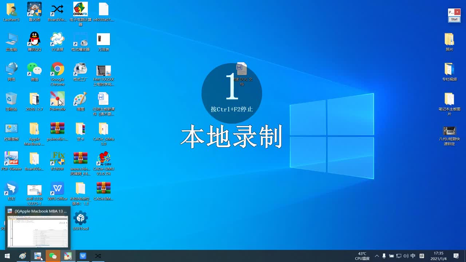
Task: Launch 腾讯QQ penguin icon
Action: [34, 42]
